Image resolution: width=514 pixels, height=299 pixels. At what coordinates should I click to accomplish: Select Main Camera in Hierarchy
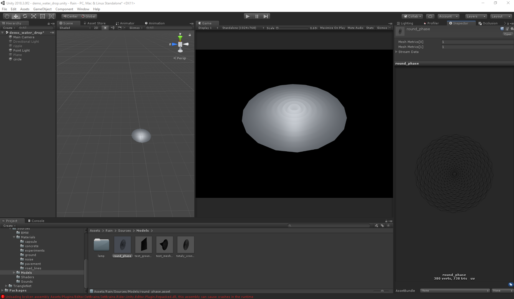(x=24, y=37)
